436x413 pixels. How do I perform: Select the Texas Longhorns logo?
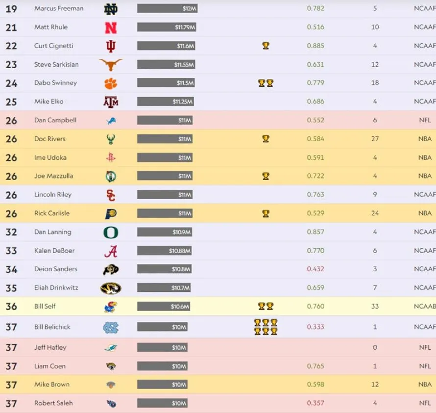coord(111,65)
